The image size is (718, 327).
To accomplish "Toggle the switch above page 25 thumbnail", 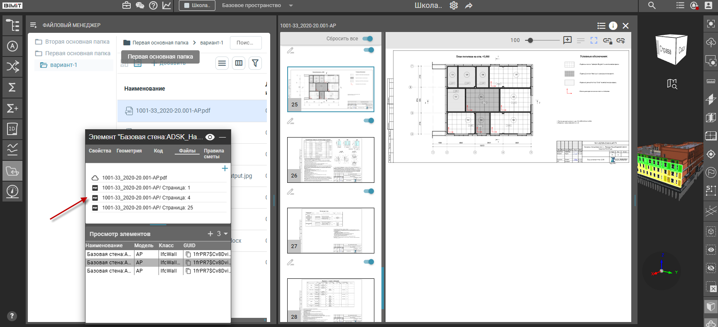I will 369,50.
